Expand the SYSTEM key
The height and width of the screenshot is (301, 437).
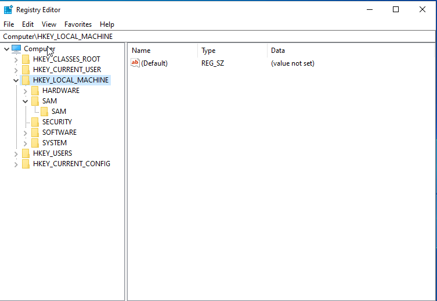26,144
